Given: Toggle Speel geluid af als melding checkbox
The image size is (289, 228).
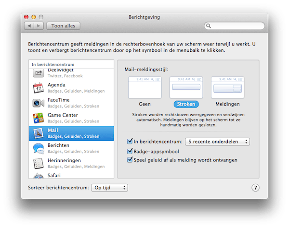Looking at the screenshot, I should pyautogui.click(x=130, y=160).
